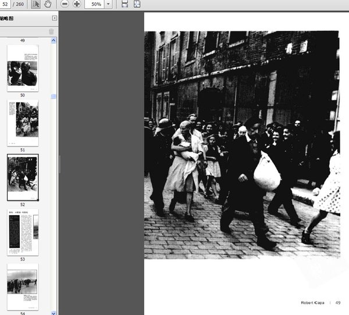349x315 pixels.
Task: Open page 54 thumbnail at the bottom
Action: click(23, 286)
